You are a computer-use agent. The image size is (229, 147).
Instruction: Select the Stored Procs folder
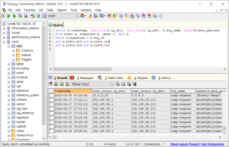click(25, 135)
